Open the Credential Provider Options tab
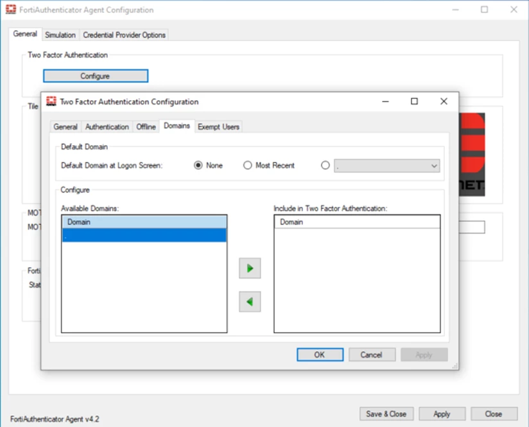Screen dimensions: 529x427 (124, 35)
